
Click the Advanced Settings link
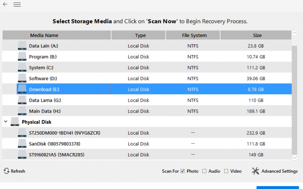[x=280, y=171]
